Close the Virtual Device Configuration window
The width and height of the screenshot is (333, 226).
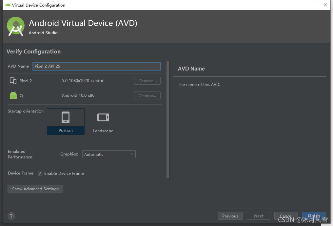[325, 5]
